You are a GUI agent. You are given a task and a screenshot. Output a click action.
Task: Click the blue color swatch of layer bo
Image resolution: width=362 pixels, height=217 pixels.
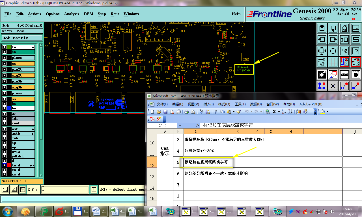(x=9, y=108)
